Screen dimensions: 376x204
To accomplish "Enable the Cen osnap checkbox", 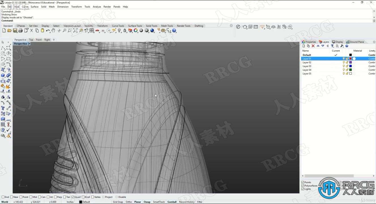I will click(x=40, y=197).
